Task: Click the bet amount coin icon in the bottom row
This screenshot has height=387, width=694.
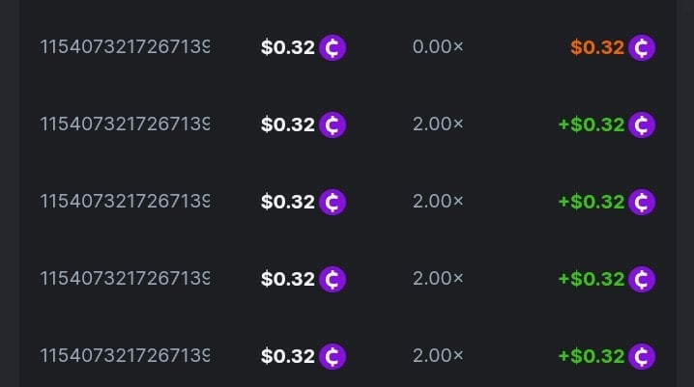Action: click(x=333, y=356)
